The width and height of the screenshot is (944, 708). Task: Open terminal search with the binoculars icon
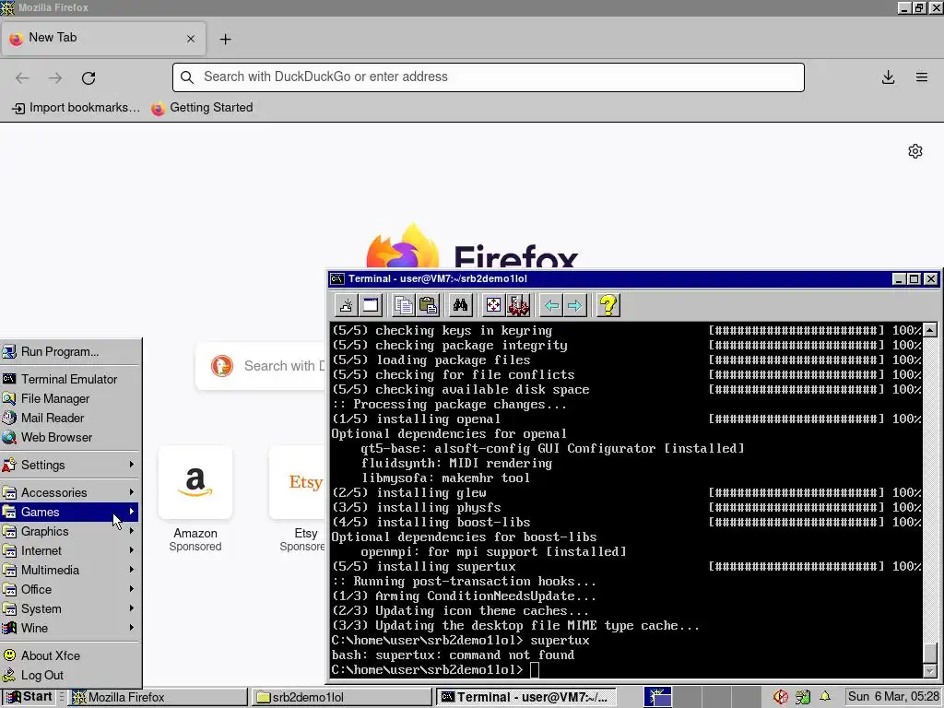[461, 305]
